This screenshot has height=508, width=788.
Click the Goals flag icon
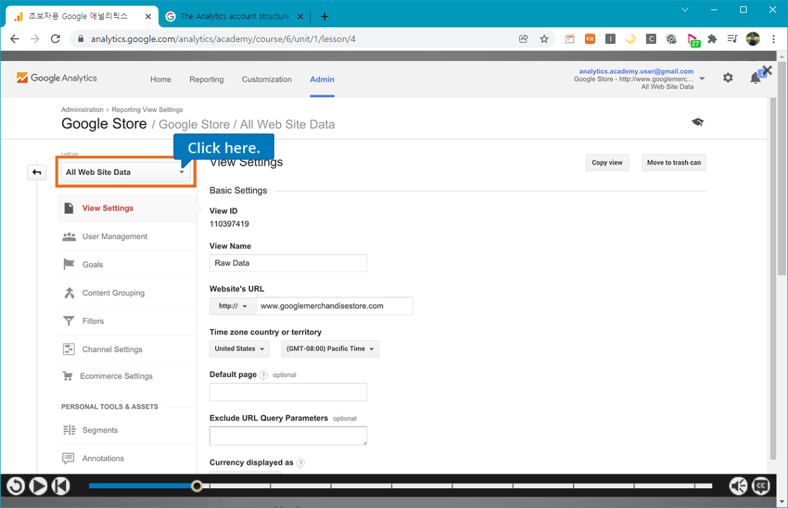tap(69, 264)
